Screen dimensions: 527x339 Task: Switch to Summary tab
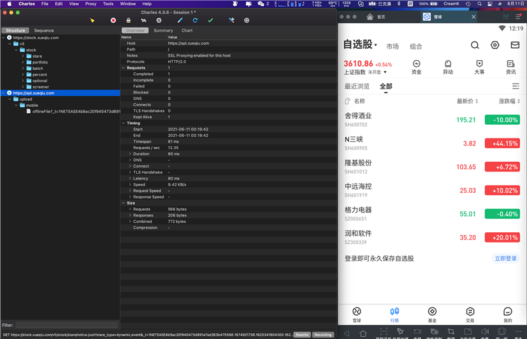pyautogui.click(x=163, y=30)
